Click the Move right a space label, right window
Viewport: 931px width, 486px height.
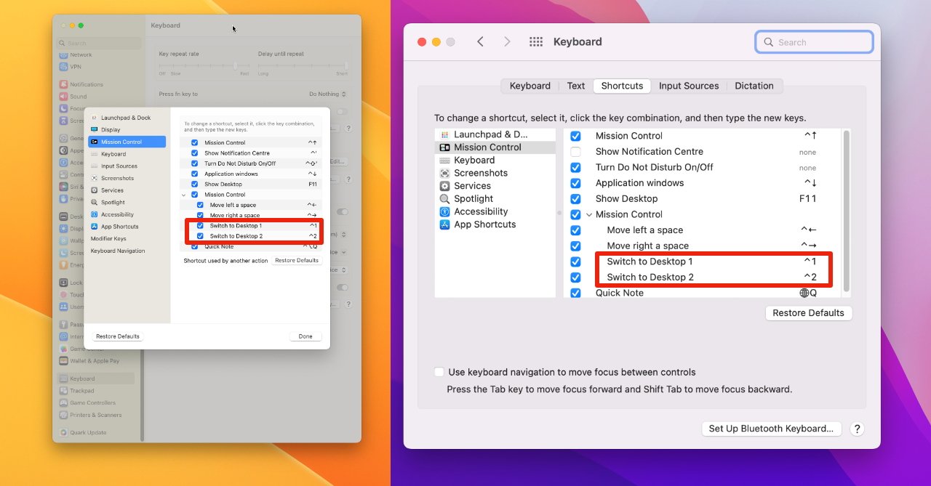click(647, 246)
